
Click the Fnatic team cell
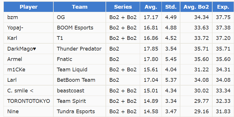click(x=65, y=59)
